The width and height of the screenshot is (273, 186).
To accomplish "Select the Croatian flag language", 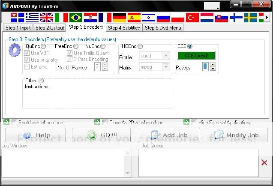I will [90, 18].
